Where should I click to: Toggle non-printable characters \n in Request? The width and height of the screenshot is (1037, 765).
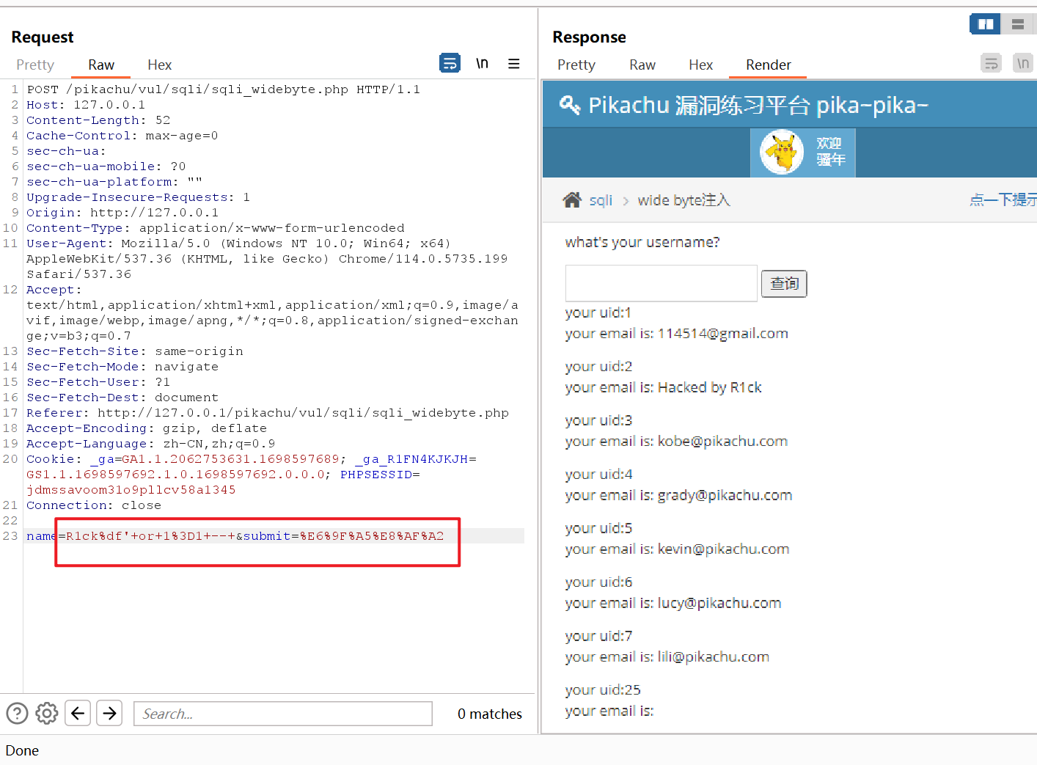coord(482,64)
